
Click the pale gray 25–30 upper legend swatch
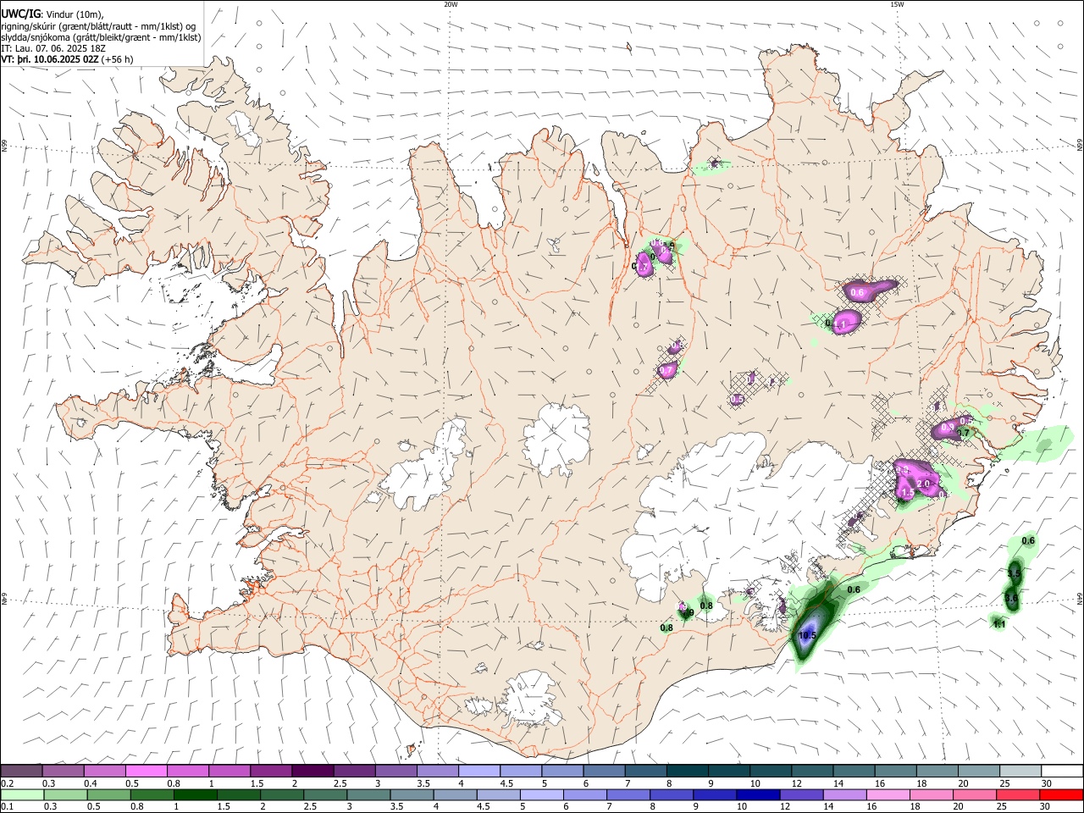pos(1020,771)
